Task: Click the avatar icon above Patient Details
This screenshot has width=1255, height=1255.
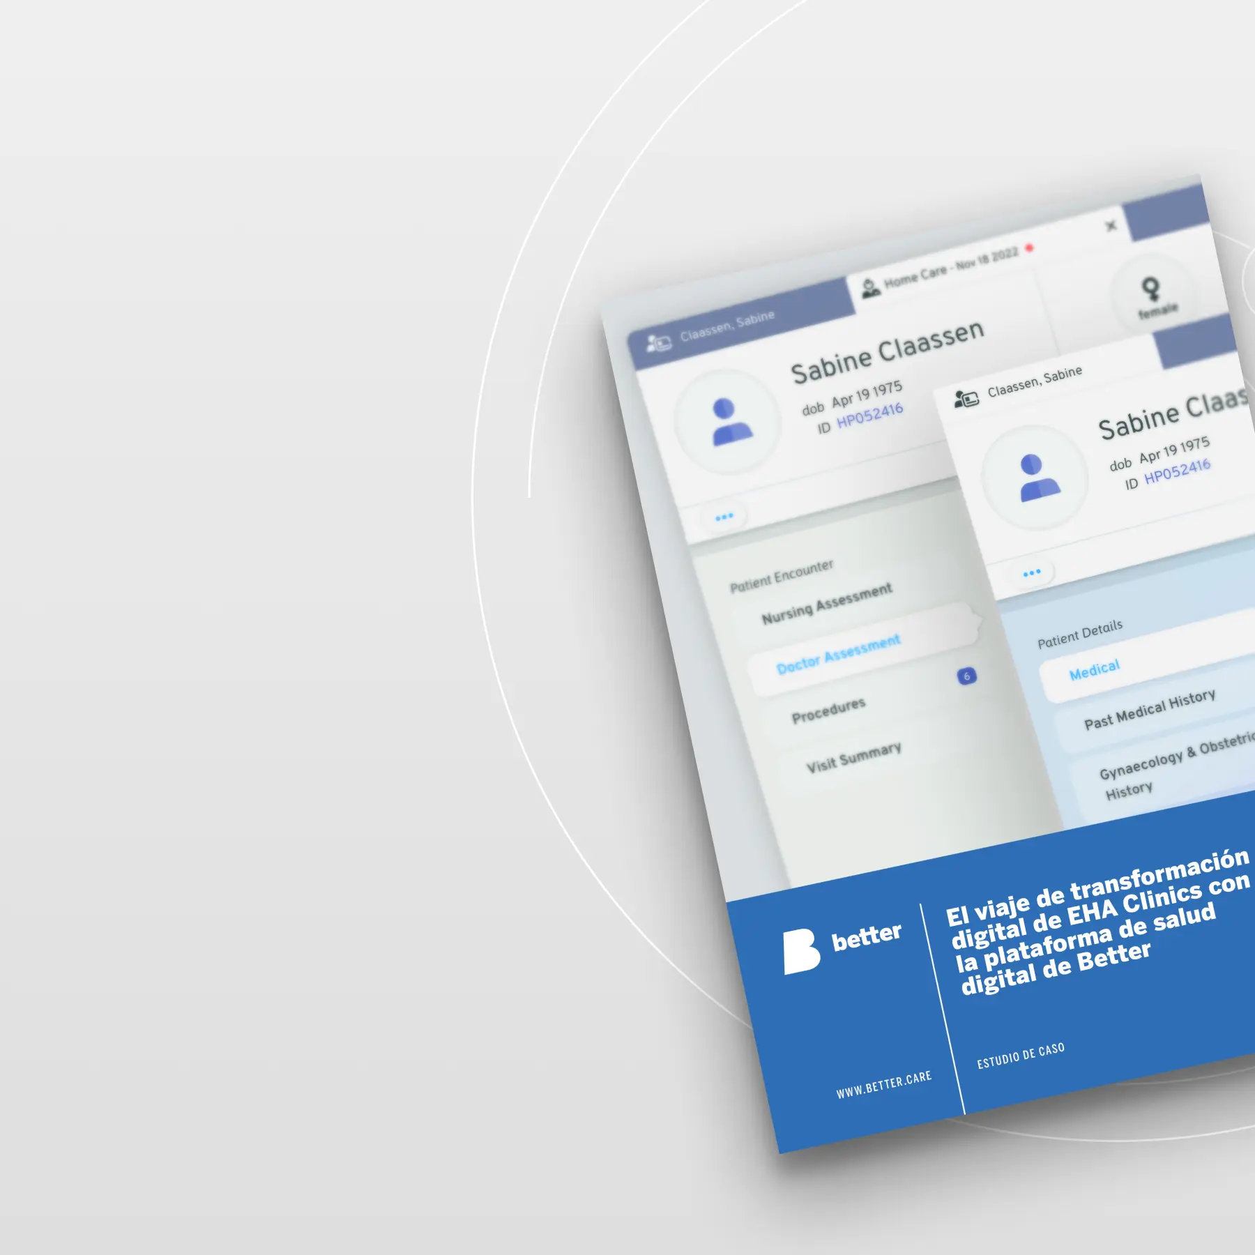Action: [x=1035, y=478]
